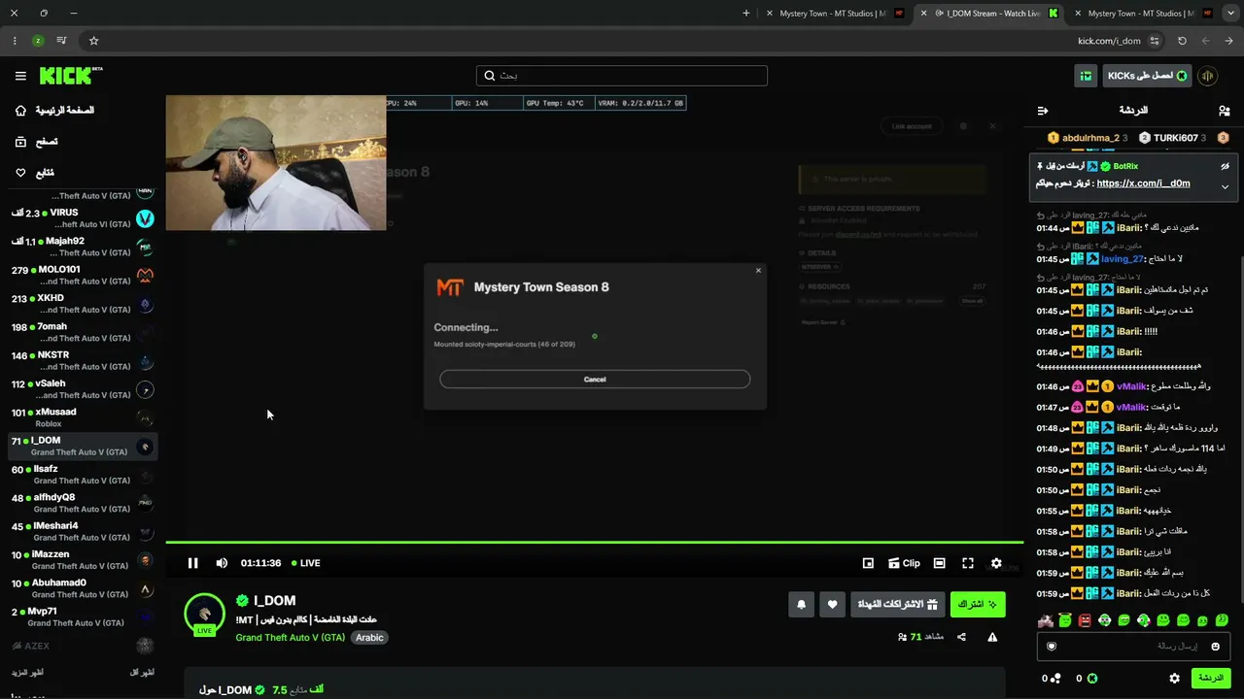This screenshot has height=699, width=1244.
Task: Open vSaleh channel in sidebar
Action: pyautogui.click(x=82, y=389)
